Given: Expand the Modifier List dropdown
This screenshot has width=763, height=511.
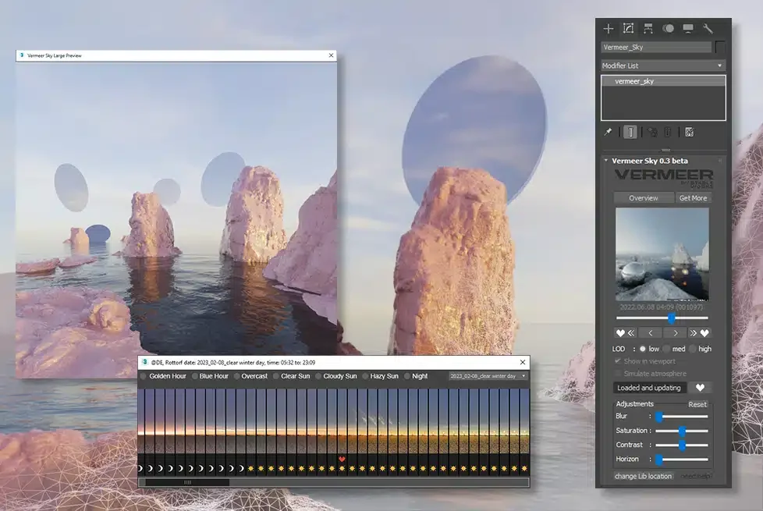Looking at the screenshot, I should 663,66.
